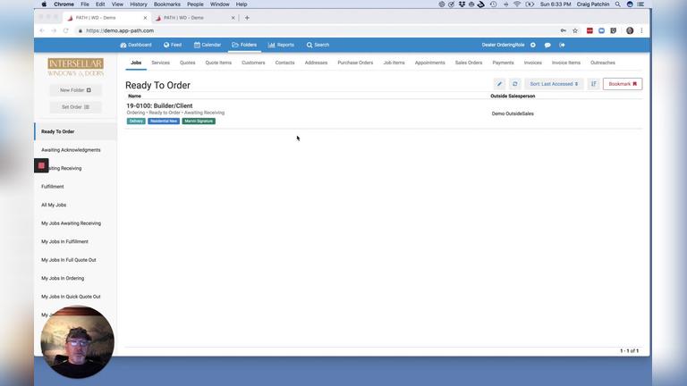
Task: Click the browser address bar
Action: click(316, 30)
